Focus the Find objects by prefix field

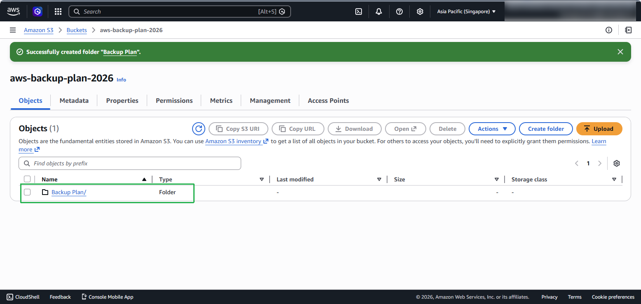click(130, 163)
